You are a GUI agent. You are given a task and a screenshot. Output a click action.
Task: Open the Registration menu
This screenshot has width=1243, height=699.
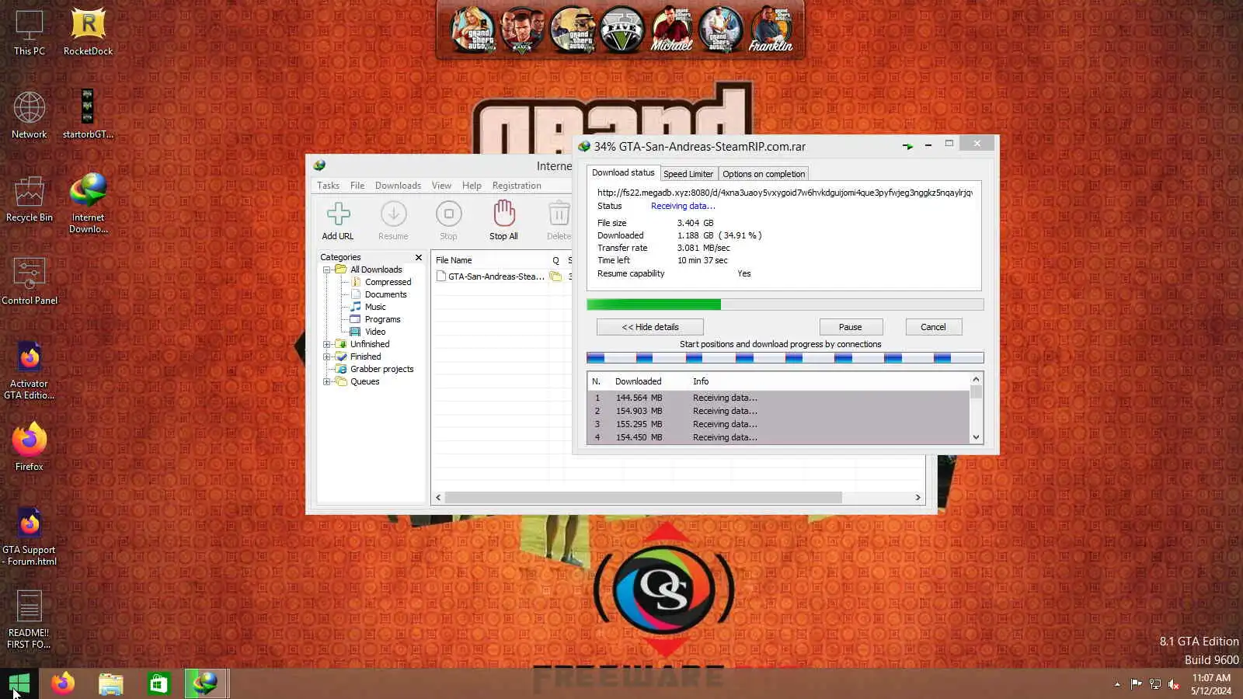[517, 186]
